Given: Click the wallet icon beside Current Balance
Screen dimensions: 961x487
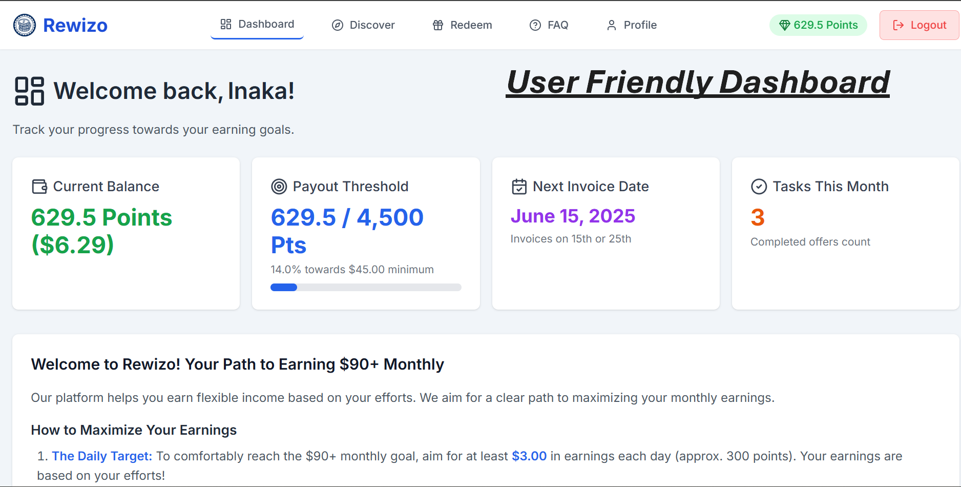Looking at the screenshot, I should (x=39, y=187).
